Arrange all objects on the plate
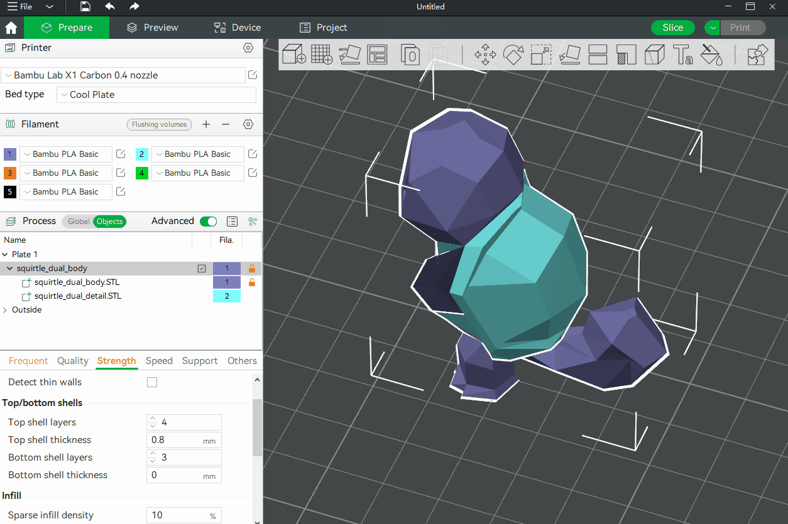788x524 pixels. (x=377, y=55)
